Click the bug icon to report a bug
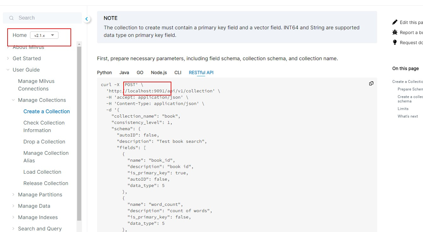This screenshot has width=423, height=232. click(395, 32)
